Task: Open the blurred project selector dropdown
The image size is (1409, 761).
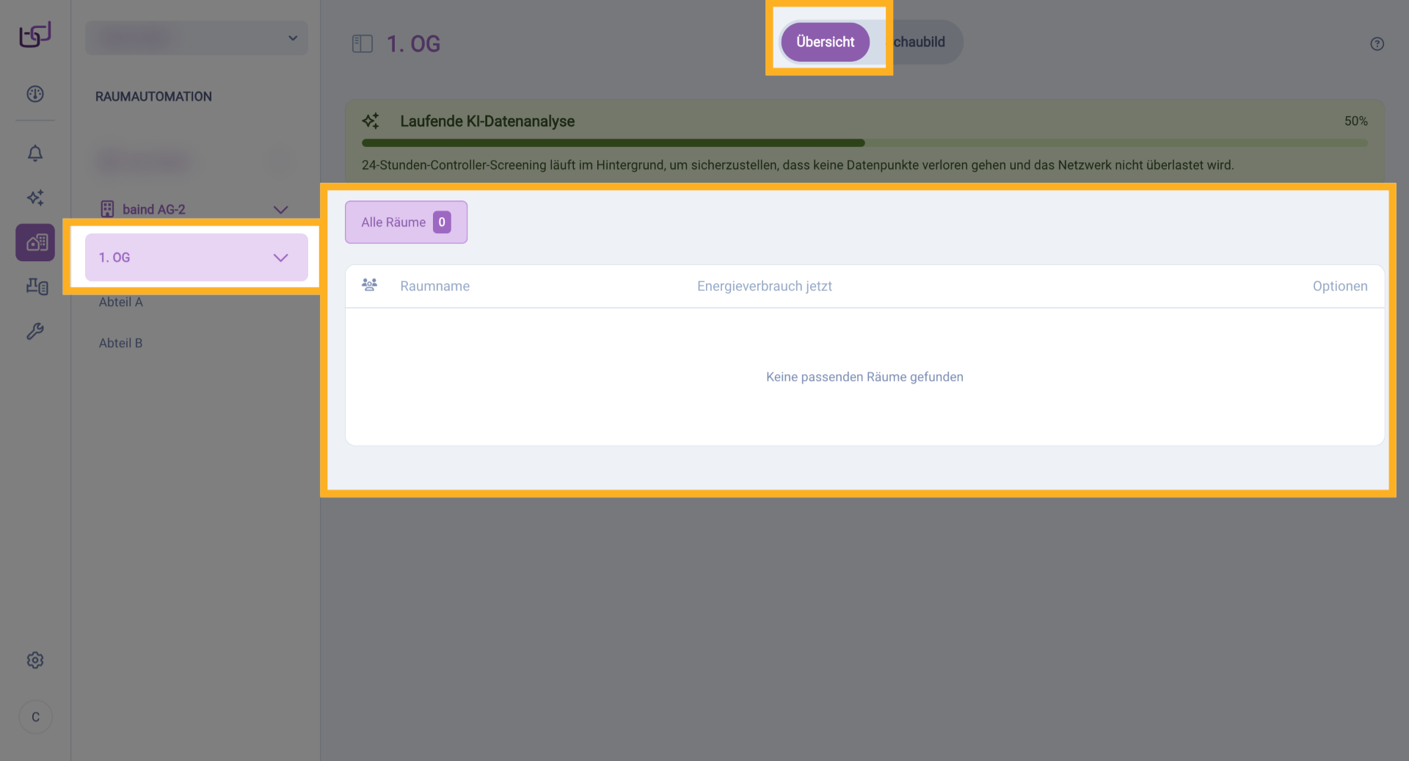Action: pos(197,38)
